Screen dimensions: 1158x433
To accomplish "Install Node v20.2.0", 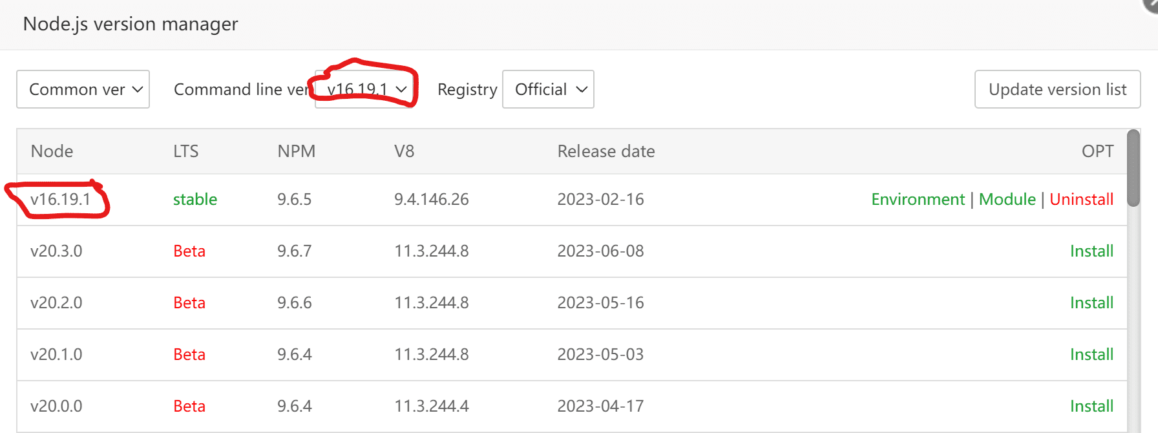I will click(x=1091, y=302).
